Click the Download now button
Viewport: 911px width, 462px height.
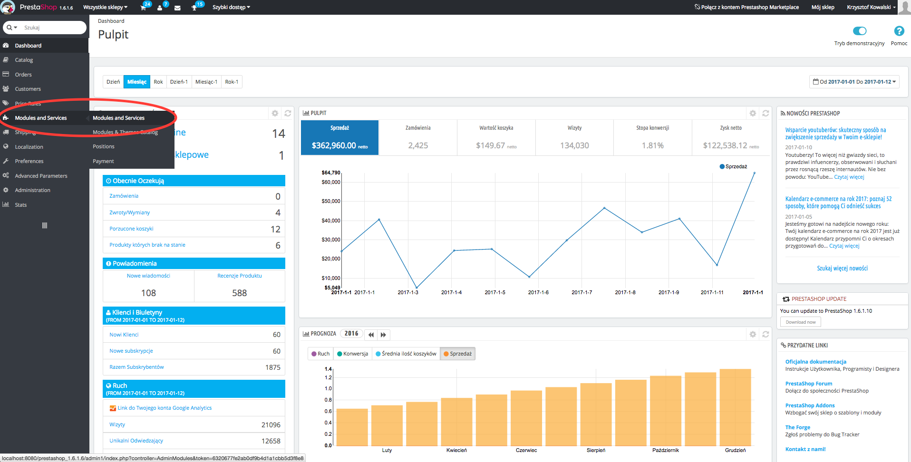point(800,322)
